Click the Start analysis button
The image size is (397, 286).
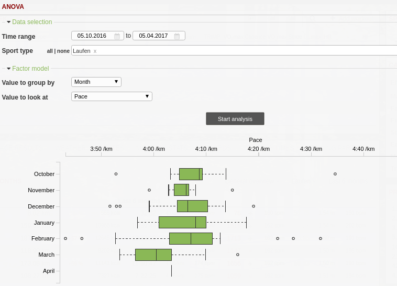click(x=235, y=119)
